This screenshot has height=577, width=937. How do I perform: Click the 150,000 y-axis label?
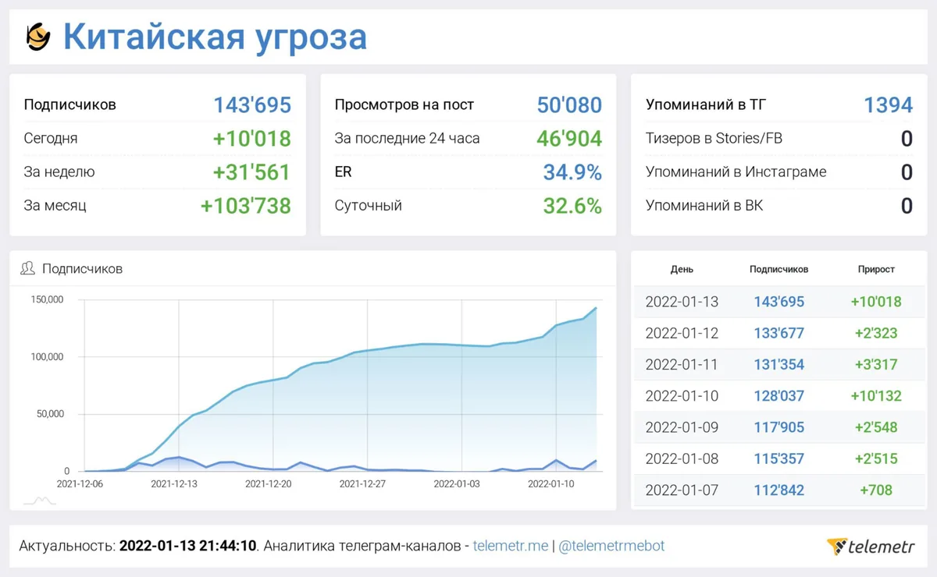pos(48,299)
